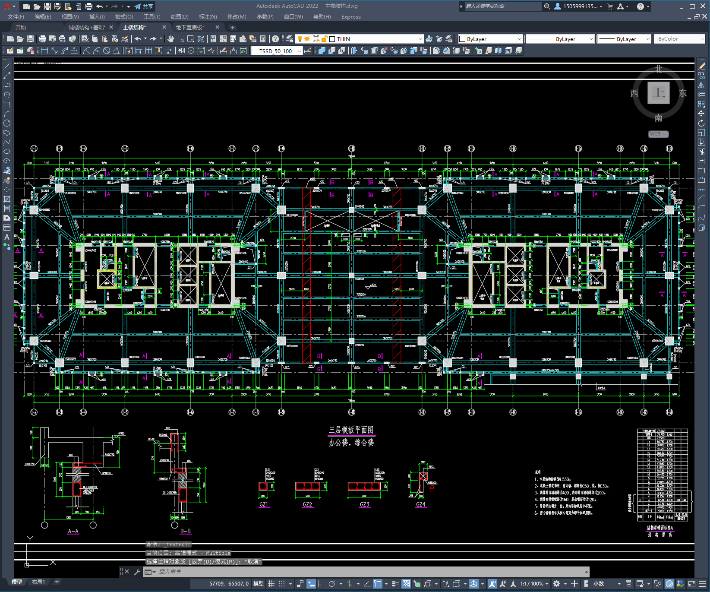Click the Customization menu icon in status bar
Viewport: 710px width, 592px height.
[702, 584]
